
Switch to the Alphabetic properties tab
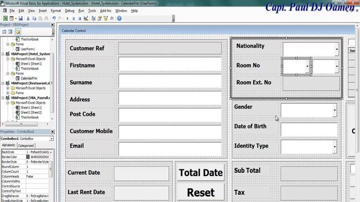point(9,145)
